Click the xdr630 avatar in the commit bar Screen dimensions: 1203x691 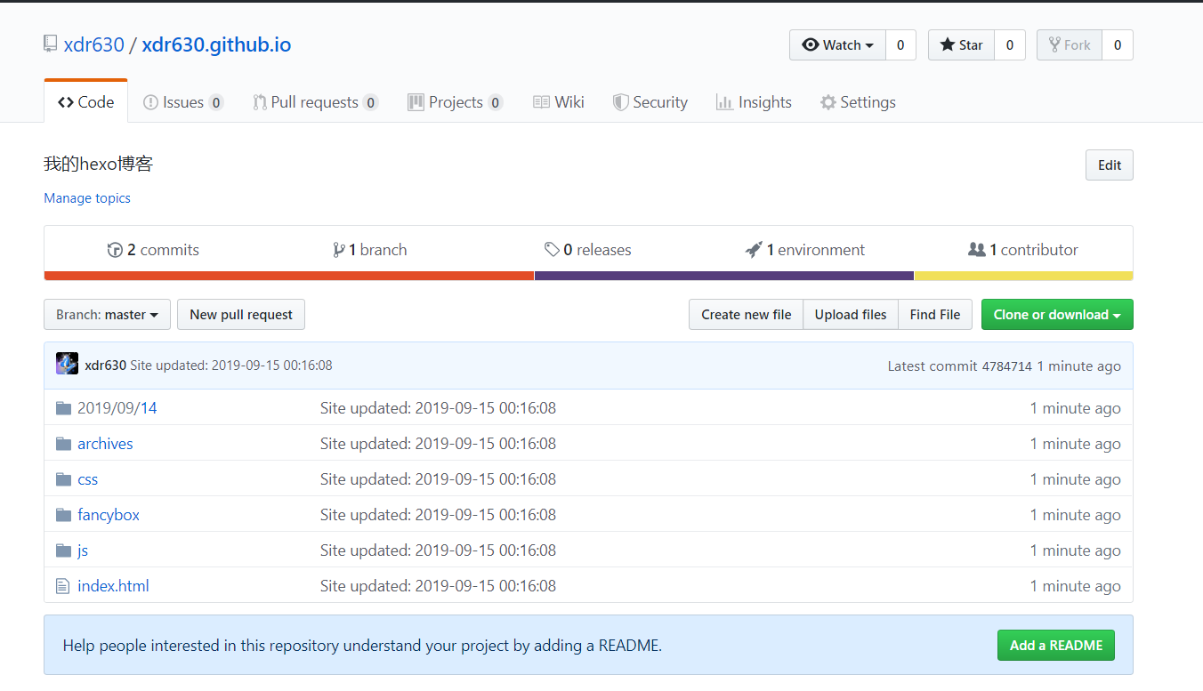point(67,364)
